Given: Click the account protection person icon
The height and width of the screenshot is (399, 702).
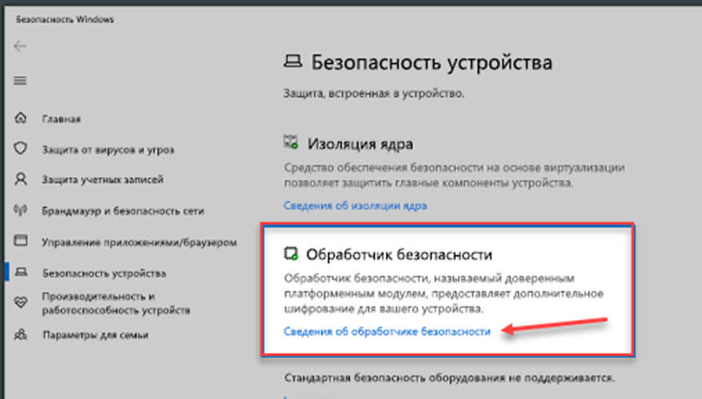Looking at the screenshot, I should point(21,179).
